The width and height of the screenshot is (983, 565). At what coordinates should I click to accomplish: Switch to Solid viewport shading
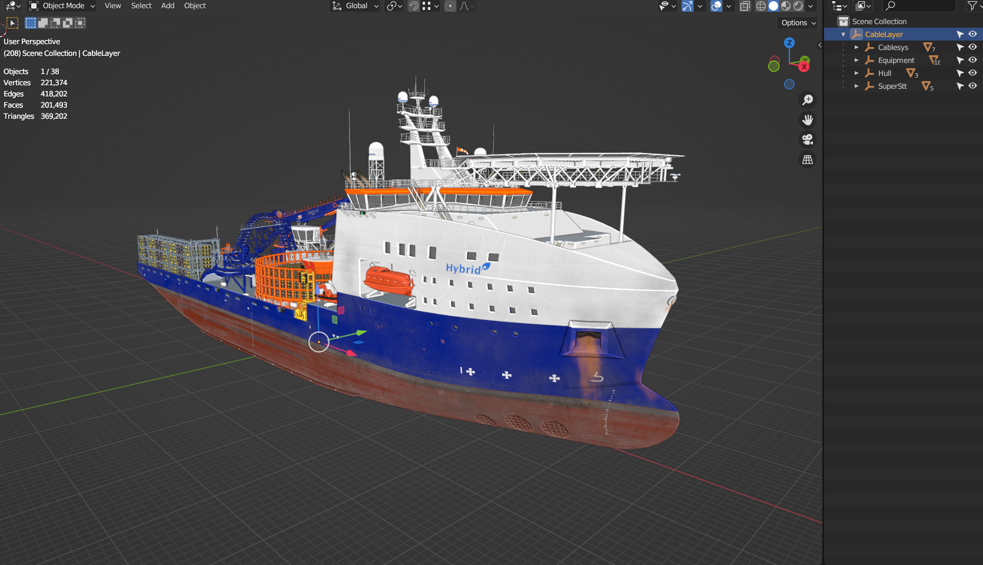(x=773, y=6)
